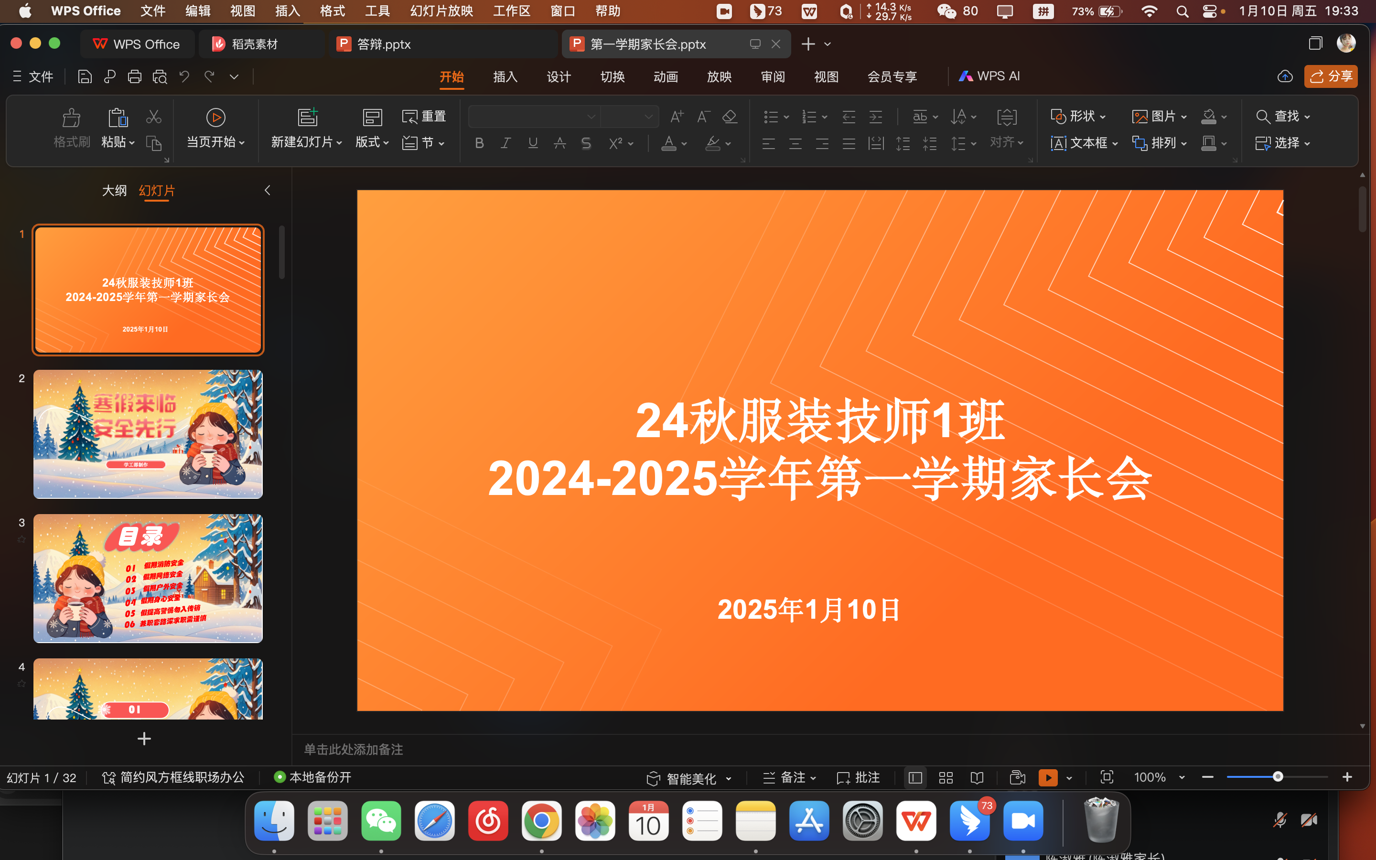Switch to the Design (设计) ribbon tab
1376x860 pixels.
(559, 77)
